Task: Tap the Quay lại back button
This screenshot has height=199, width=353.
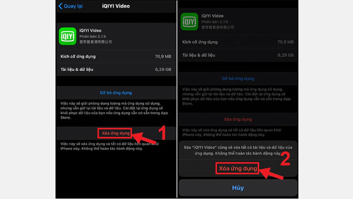Action: point(71,6)
